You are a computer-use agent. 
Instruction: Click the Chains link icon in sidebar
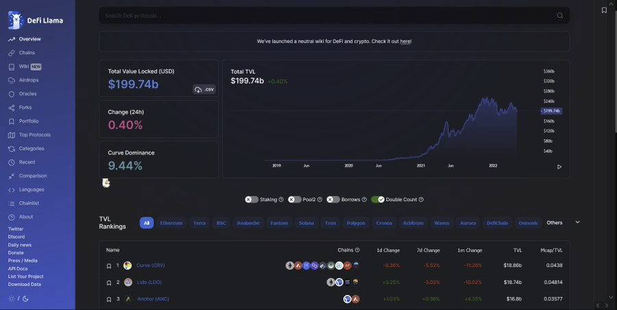(x=12, y=53)
